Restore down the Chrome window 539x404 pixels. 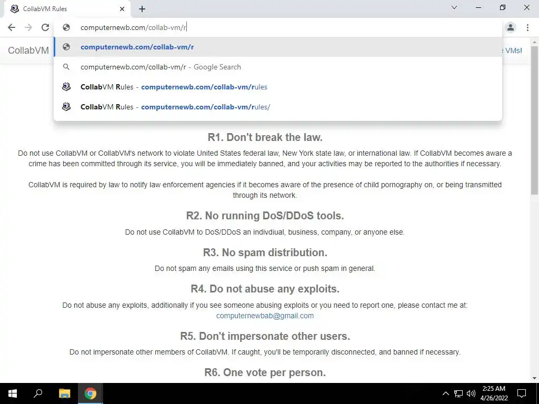(x=503, y=7)
